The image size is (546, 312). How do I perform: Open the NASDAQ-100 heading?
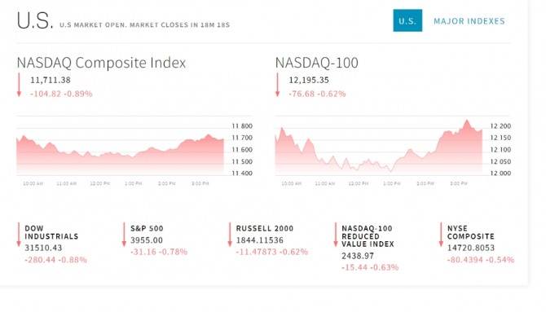click(x=316, y=63)
